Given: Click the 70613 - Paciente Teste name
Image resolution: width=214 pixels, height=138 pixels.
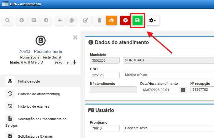Looking at the screenshot, I should tap(40, 51).
